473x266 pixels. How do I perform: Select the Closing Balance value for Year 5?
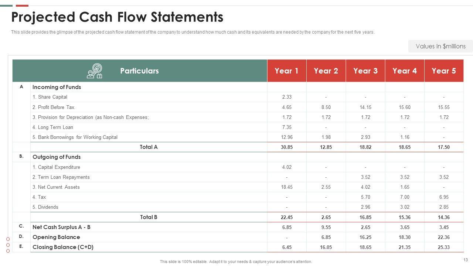pos(444,247)
